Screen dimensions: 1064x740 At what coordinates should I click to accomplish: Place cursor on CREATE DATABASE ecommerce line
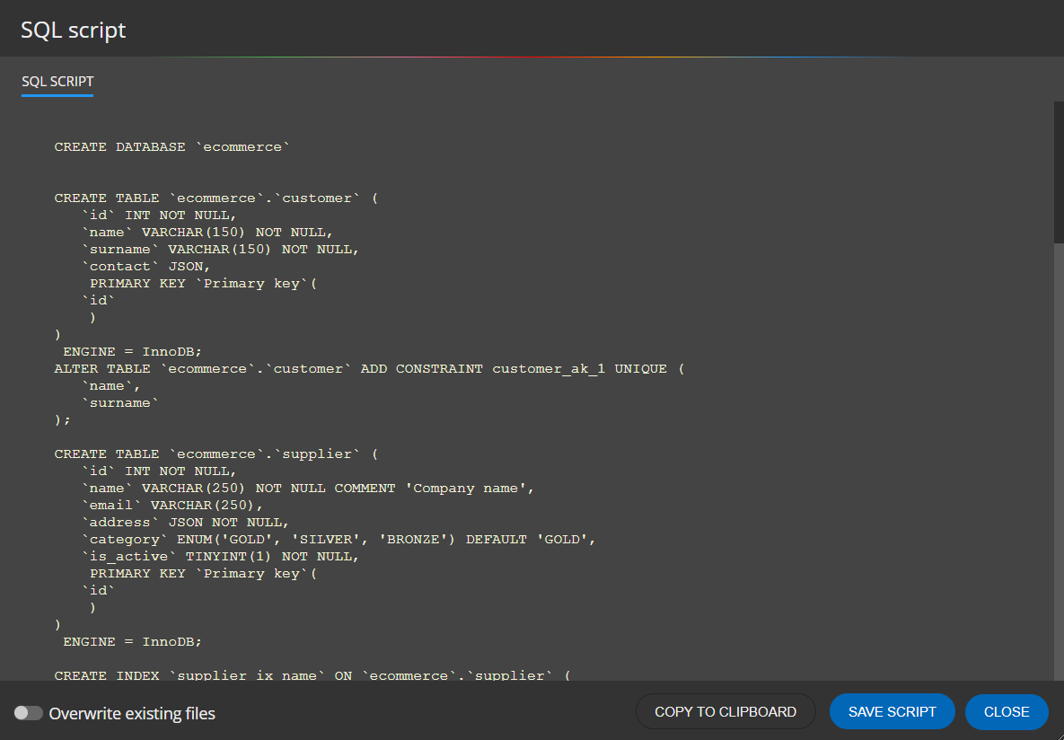tap(171, 146)
